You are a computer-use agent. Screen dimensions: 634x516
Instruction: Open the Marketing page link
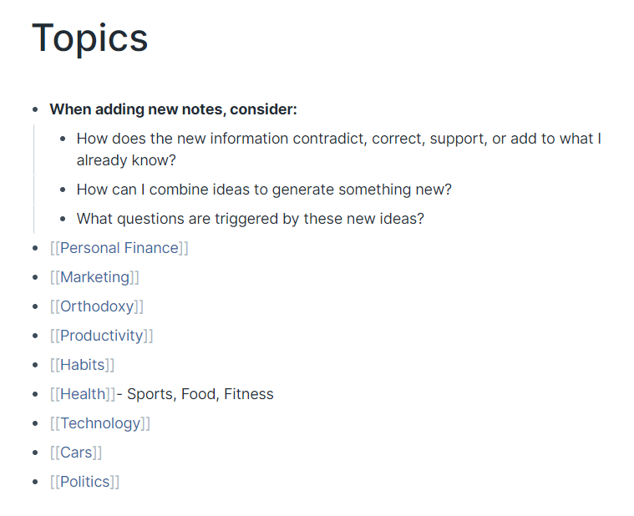coord(94,277)
